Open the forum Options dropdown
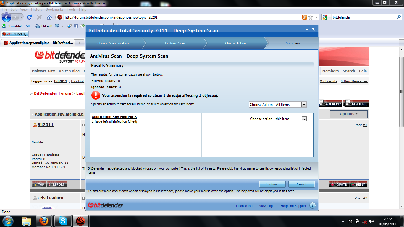Image resolution: width=404 pixels, height=227 pixels. point(349,114)
